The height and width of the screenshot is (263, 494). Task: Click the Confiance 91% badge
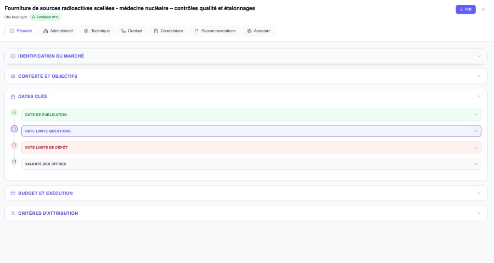(x=45, y=17)
